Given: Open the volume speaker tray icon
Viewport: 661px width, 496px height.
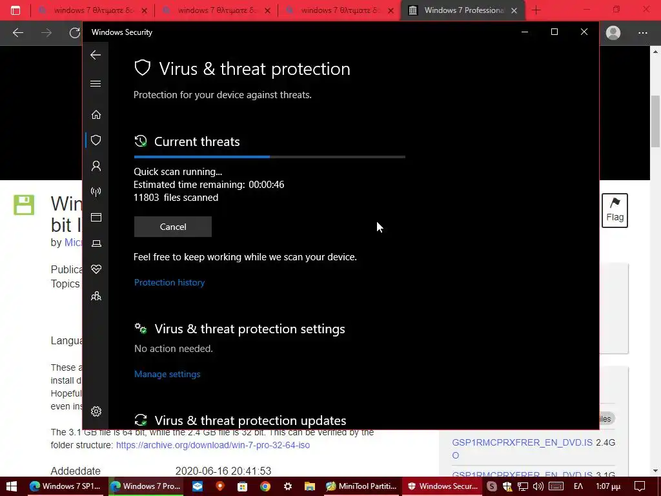Looking at the screenshot, I should (x=538, y=486).
